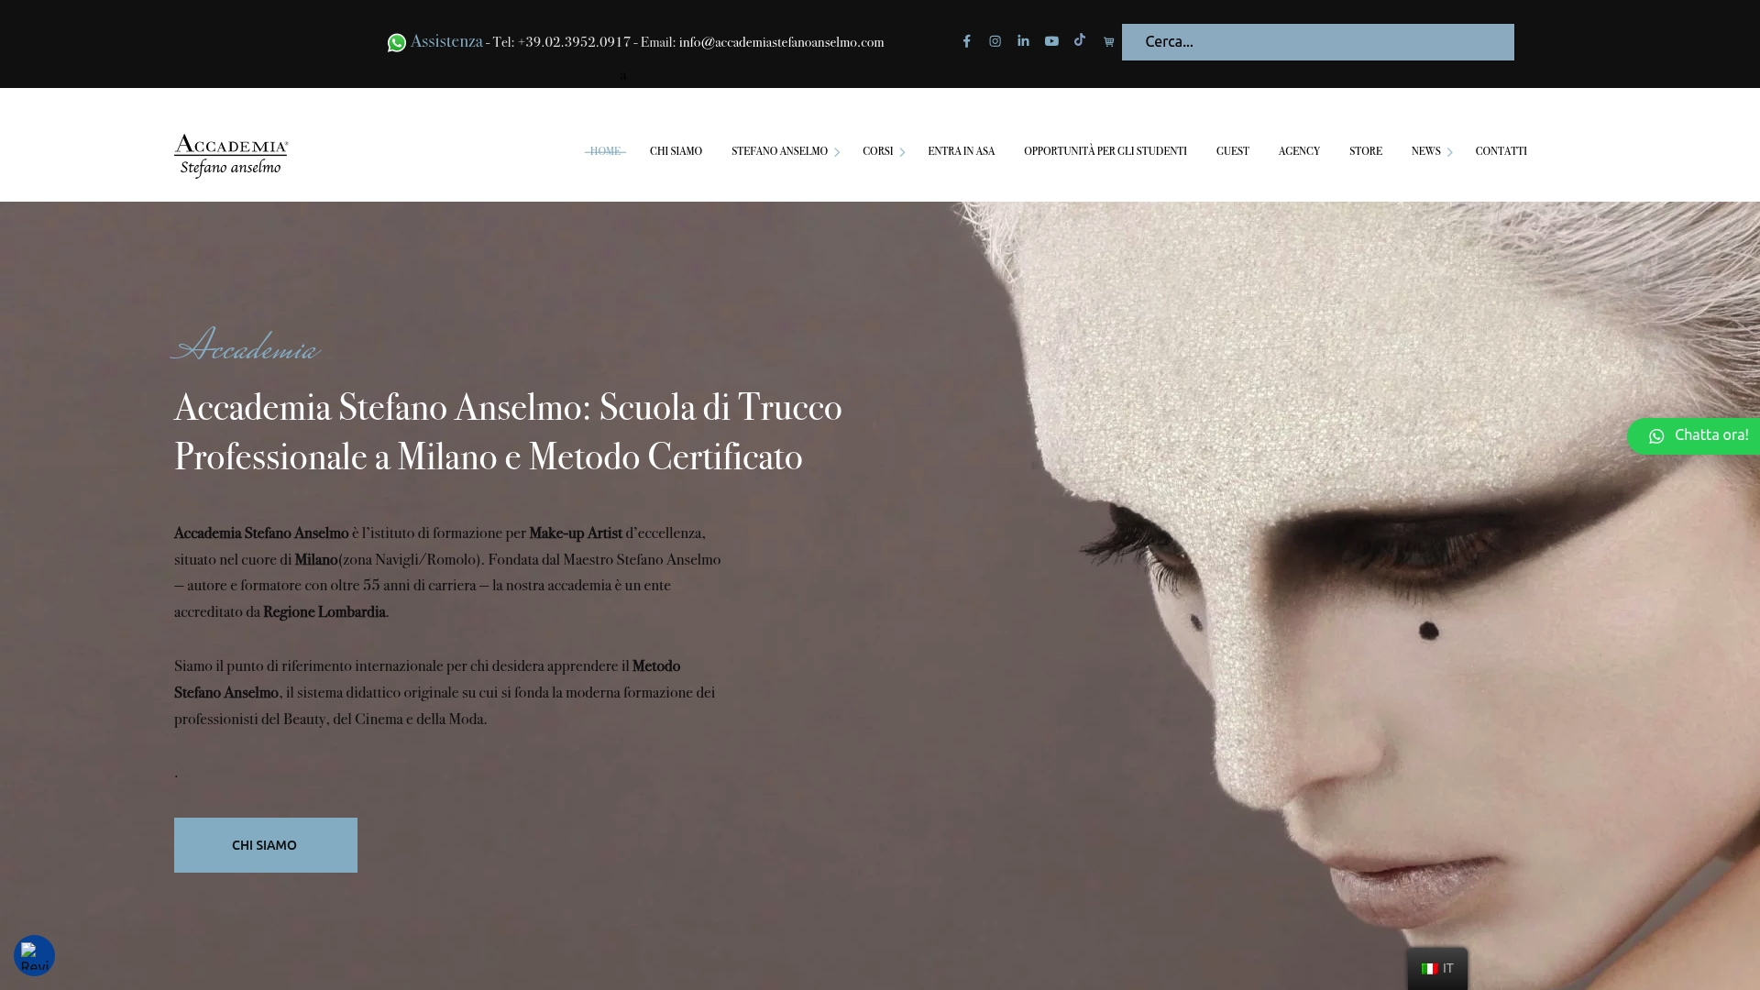Open the Contatti menu item

[1501, 151]
